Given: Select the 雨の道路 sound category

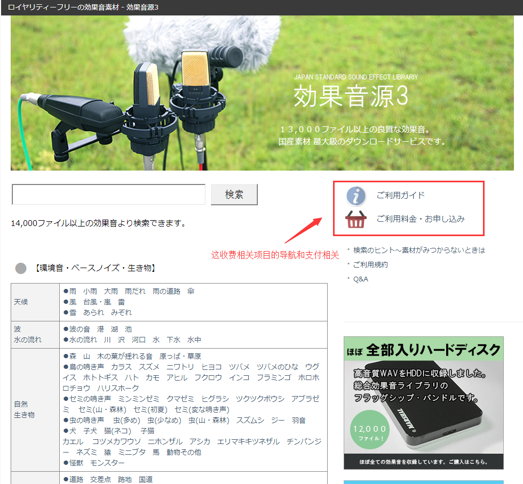Looking at the screenshot, I should [x=167, y=292].
